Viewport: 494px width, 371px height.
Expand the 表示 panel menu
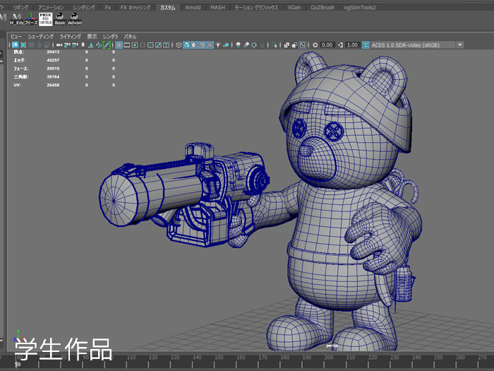pyautogui.click(x=92, y=35)
